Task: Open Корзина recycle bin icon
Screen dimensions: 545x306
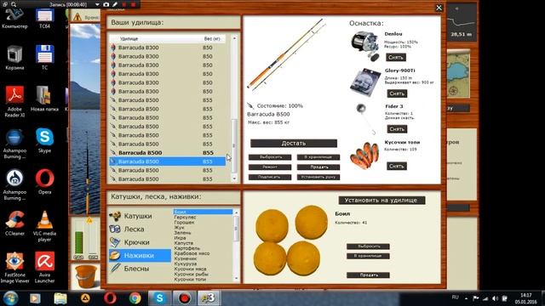Action: [x=14, y=57]
